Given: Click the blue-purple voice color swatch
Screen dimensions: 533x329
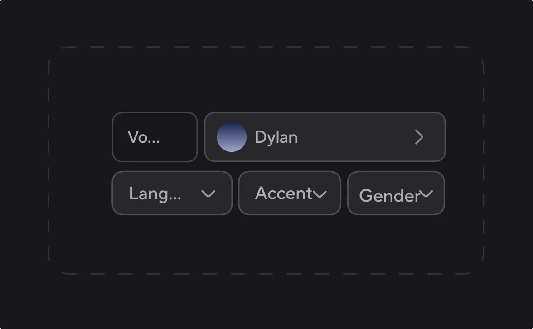Looking at the screenshot, I should pyautogui.click(x=232, y=137).
